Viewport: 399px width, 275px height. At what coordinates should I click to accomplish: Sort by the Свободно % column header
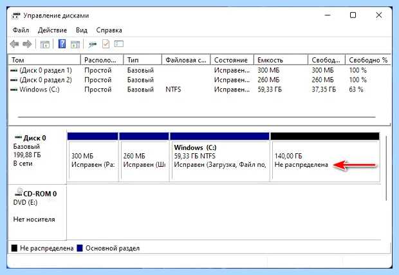click(368, 60)
